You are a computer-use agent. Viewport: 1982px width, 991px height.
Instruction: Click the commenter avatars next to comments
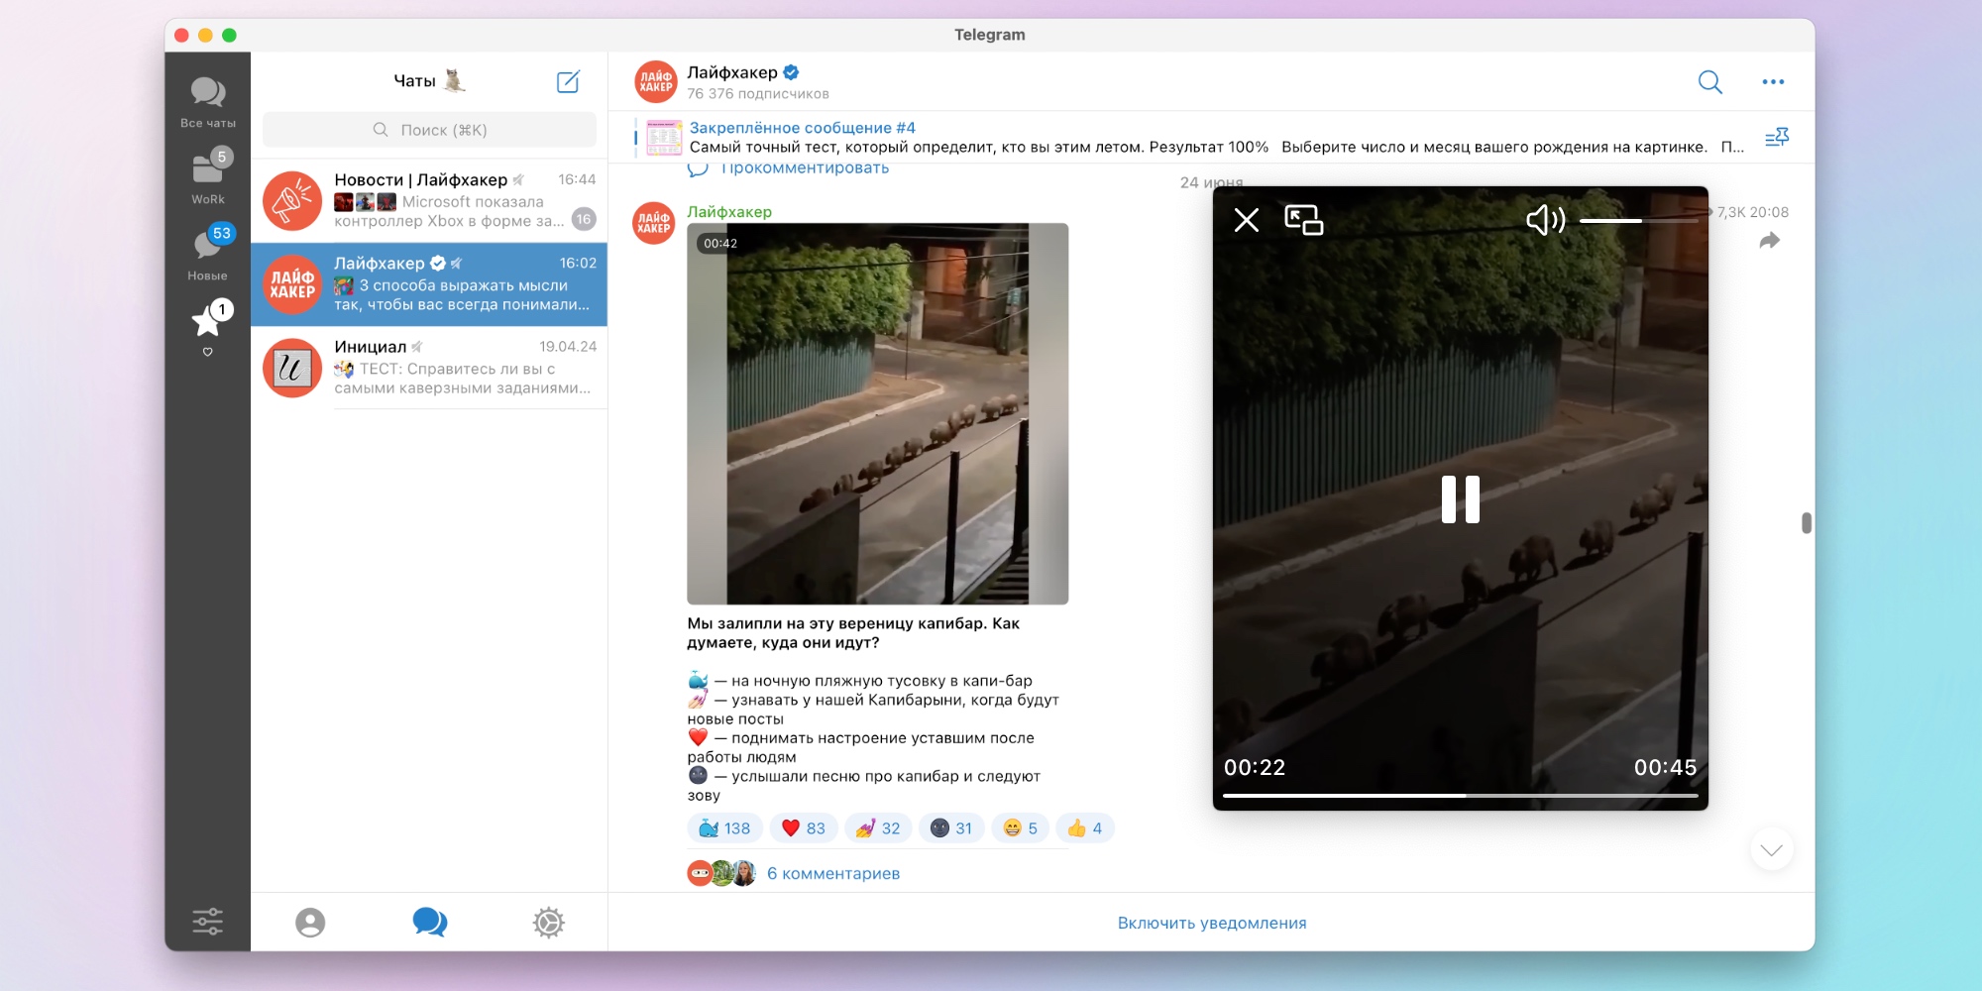721,873
